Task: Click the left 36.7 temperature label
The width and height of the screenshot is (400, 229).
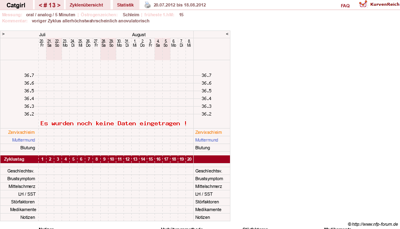Action: coord(29,75)
